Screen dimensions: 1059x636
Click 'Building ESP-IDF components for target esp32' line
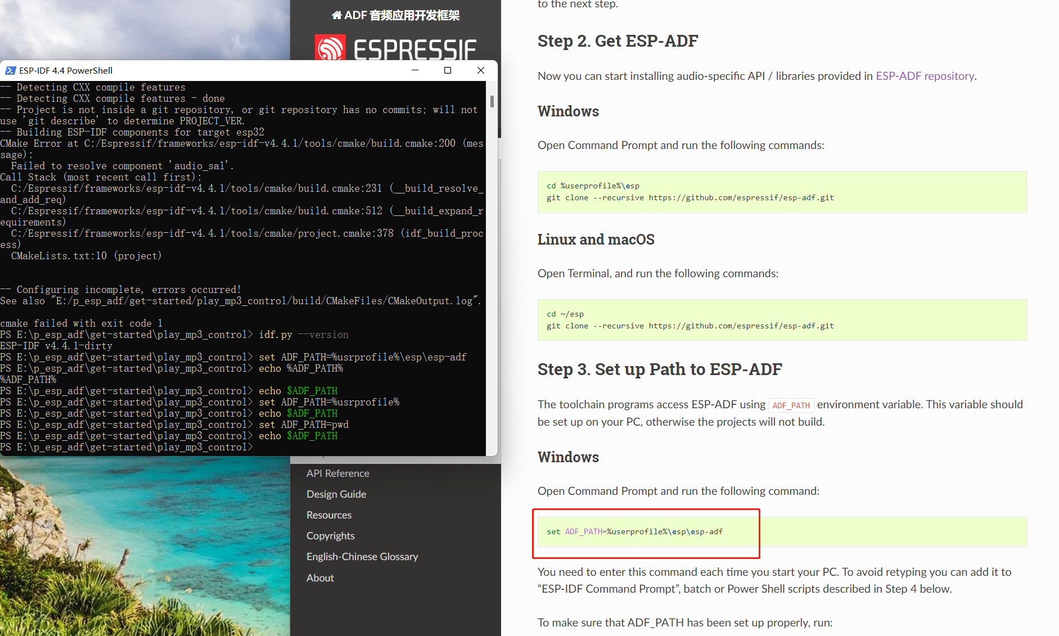tap(132, 132)
